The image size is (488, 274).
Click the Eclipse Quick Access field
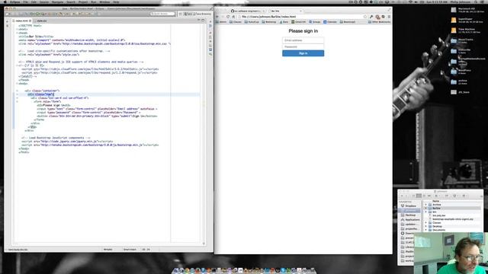tap(162, 14)
